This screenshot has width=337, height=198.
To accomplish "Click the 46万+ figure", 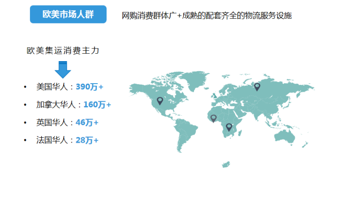I will [87, 122].
